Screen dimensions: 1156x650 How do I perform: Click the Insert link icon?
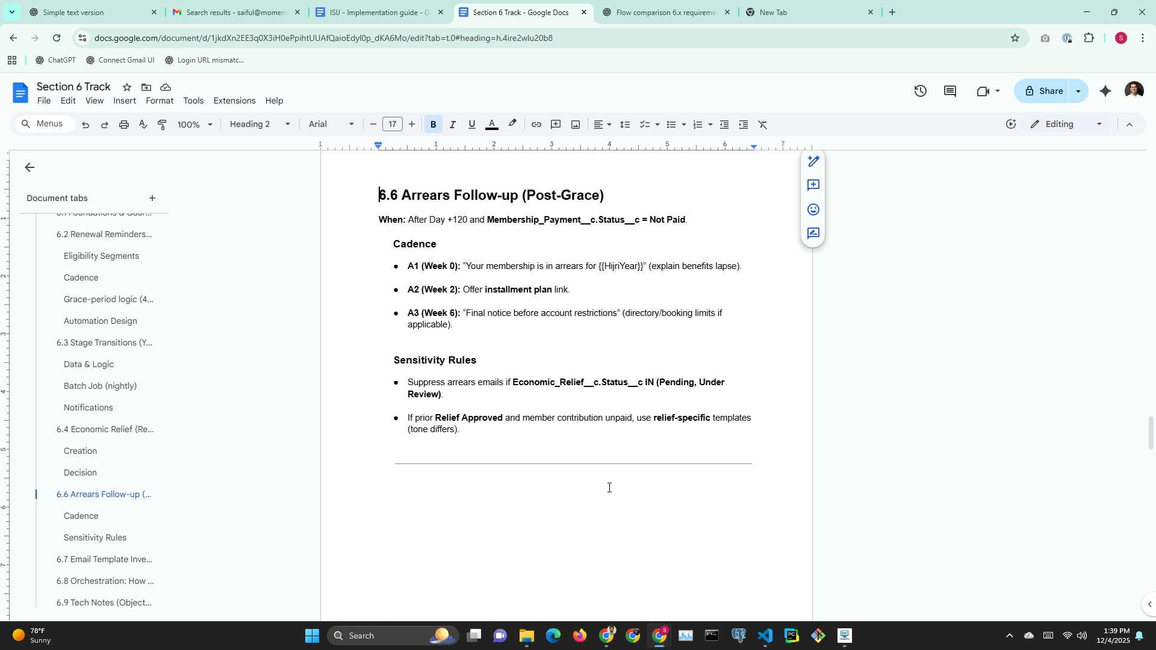tap(536, 125)
